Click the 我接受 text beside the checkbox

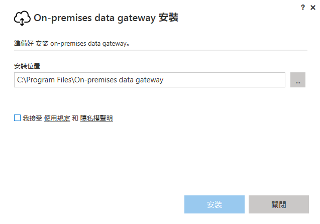[x=32, y=119]
